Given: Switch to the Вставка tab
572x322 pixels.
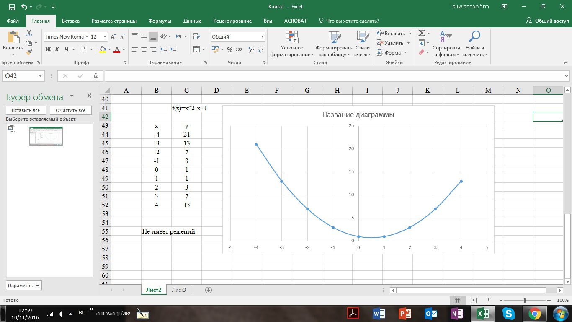Looking at the screenshot, I should pyautogui.click(x=71, y=21).
